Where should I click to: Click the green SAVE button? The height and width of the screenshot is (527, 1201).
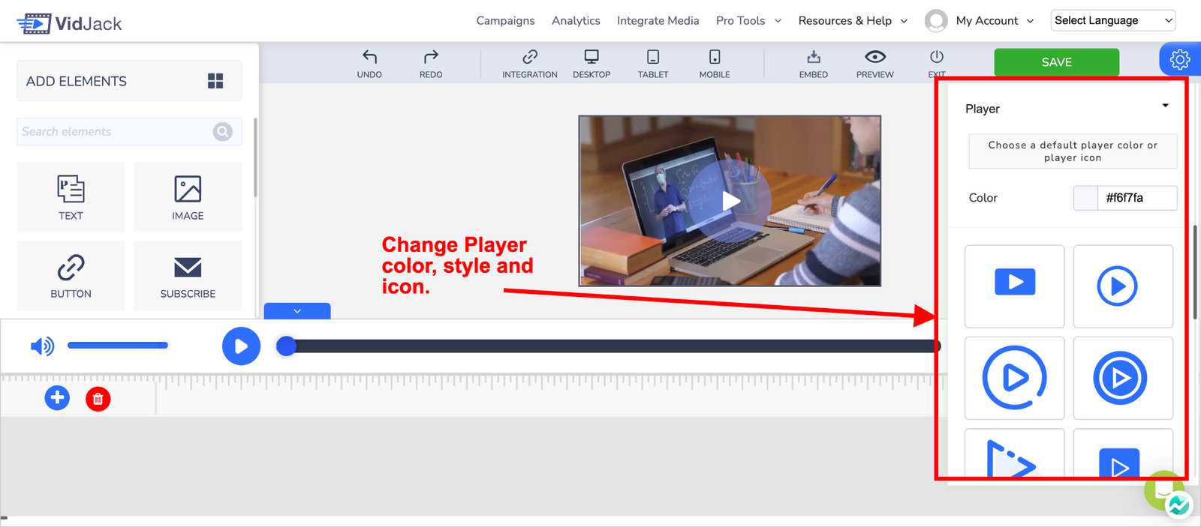(x=1057, y=62)
